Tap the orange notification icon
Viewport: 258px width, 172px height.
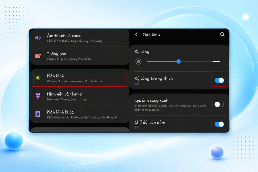pyautogui.click(x=38, y=56)
